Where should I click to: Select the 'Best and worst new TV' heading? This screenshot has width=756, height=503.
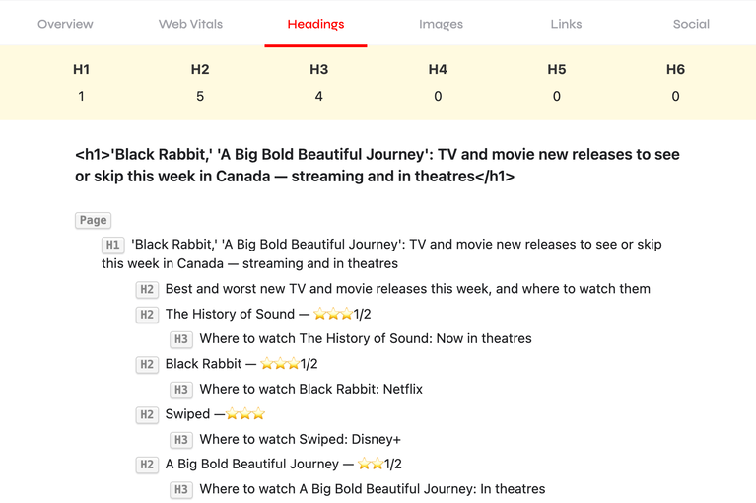tap(407, 289)
